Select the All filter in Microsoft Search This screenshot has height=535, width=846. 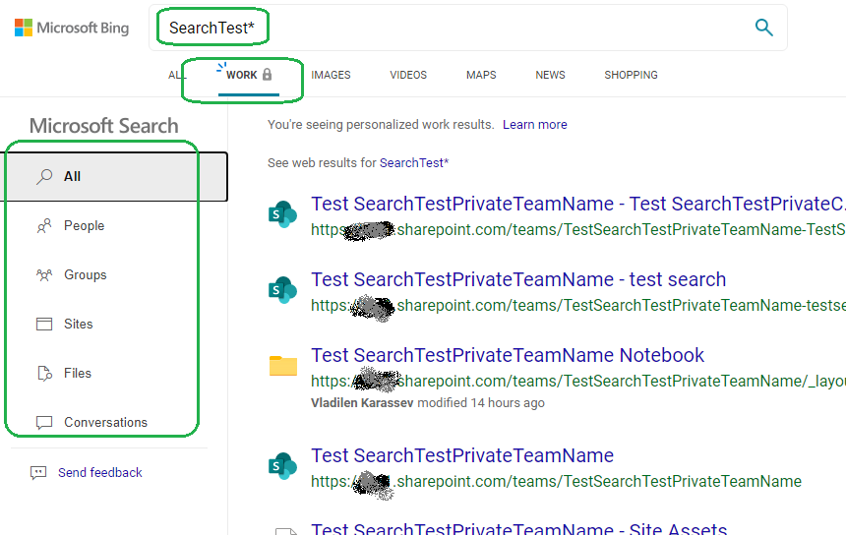coord(114,176)
